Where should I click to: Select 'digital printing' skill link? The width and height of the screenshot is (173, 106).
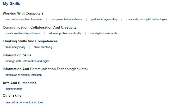point(14,89)
